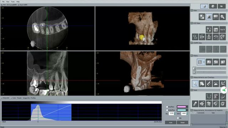The width and height of the screenshot is (228, 128).
Task: Switch to the CurvedMPR tab
Action: tap(12, 5)
